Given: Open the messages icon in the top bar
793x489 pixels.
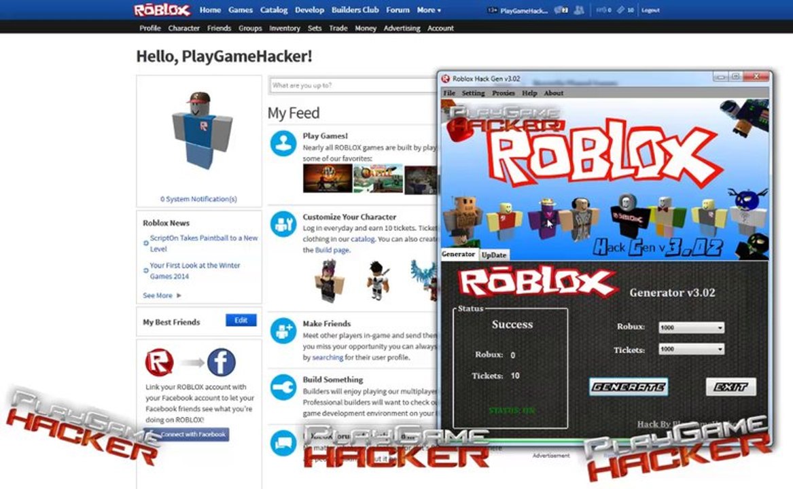Looking at the screenshot, I should click(561, 10).
